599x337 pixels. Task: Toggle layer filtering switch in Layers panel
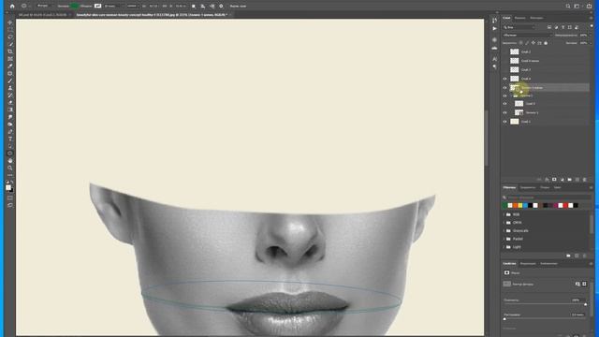point(592,26)
